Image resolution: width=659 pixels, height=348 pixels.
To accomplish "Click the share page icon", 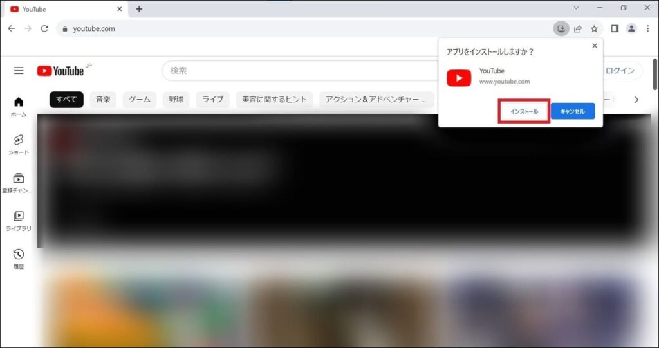I will 578,28.
